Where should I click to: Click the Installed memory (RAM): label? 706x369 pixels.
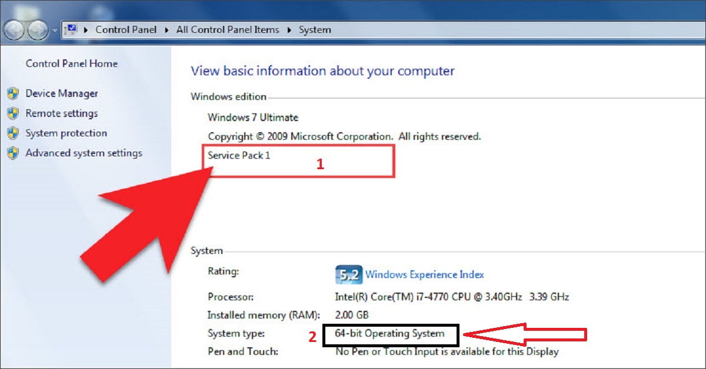(x=263, y=315)
